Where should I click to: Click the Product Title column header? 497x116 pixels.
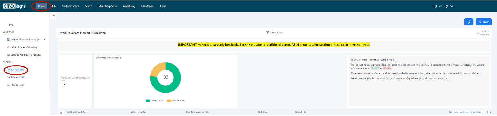(301, 112)
